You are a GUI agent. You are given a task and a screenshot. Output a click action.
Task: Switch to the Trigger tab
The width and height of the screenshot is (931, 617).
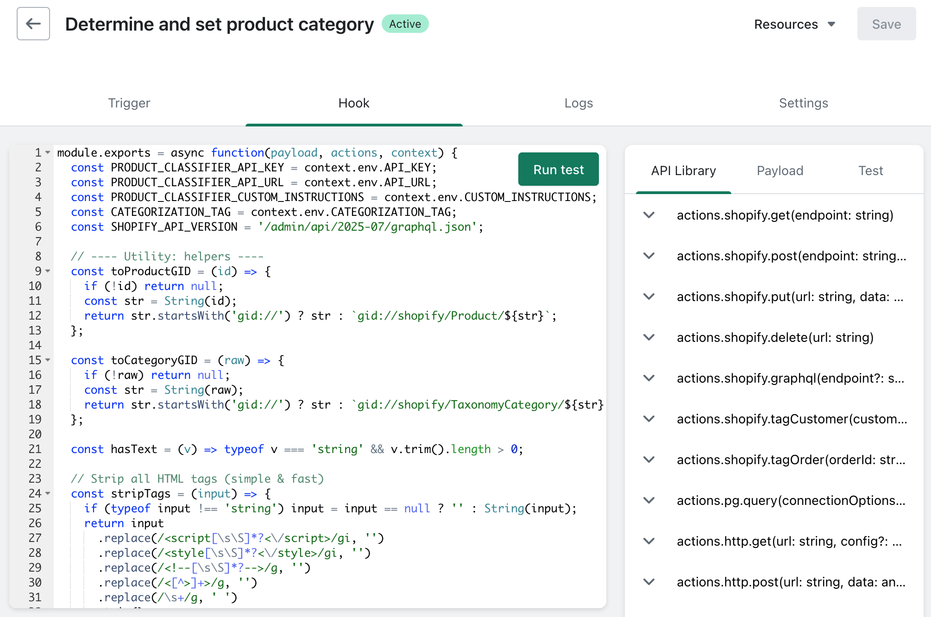(x=129, y=103)
